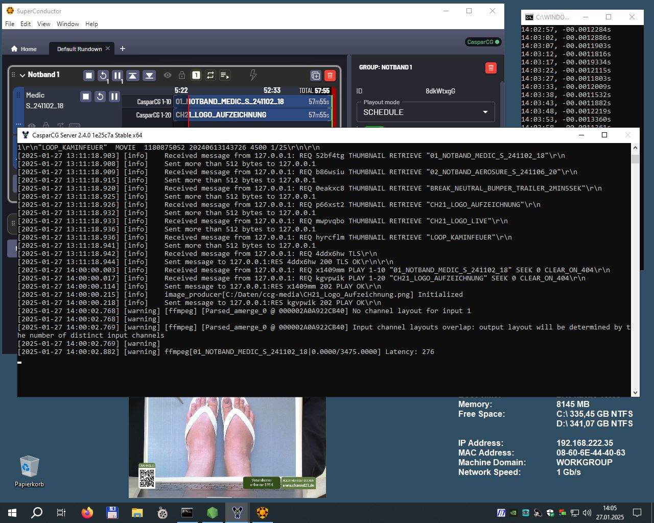Click the CasparCG 1-20 layer label
The width and height of the screenshot is (654, 523).
coord(153,115)
